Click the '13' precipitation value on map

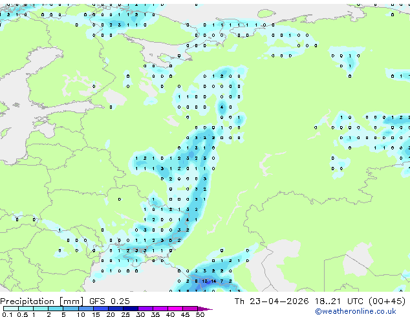tap(205, 281)
